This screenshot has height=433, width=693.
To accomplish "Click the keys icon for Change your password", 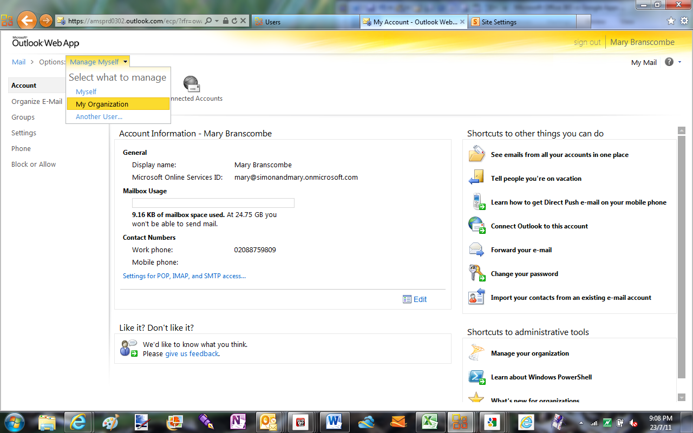I will [x=476, y=273].
